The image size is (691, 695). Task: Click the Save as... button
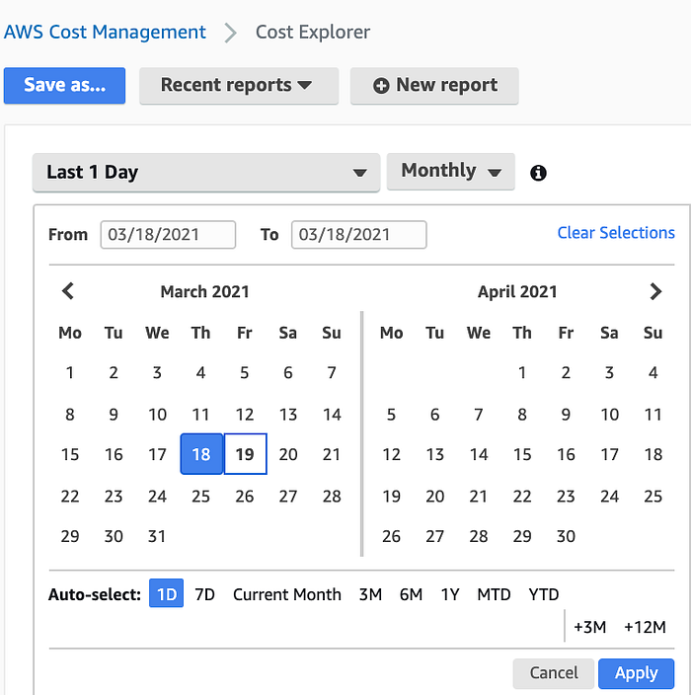click(x=65, y=86)
